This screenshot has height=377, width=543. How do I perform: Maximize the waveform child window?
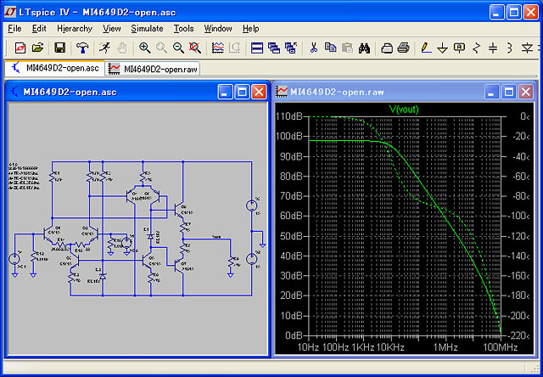[x=509, y=93]
